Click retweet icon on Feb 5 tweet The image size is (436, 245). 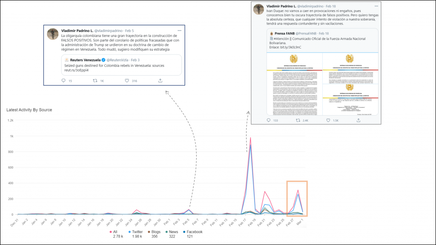pyautogui.click(x=95, y=80)
